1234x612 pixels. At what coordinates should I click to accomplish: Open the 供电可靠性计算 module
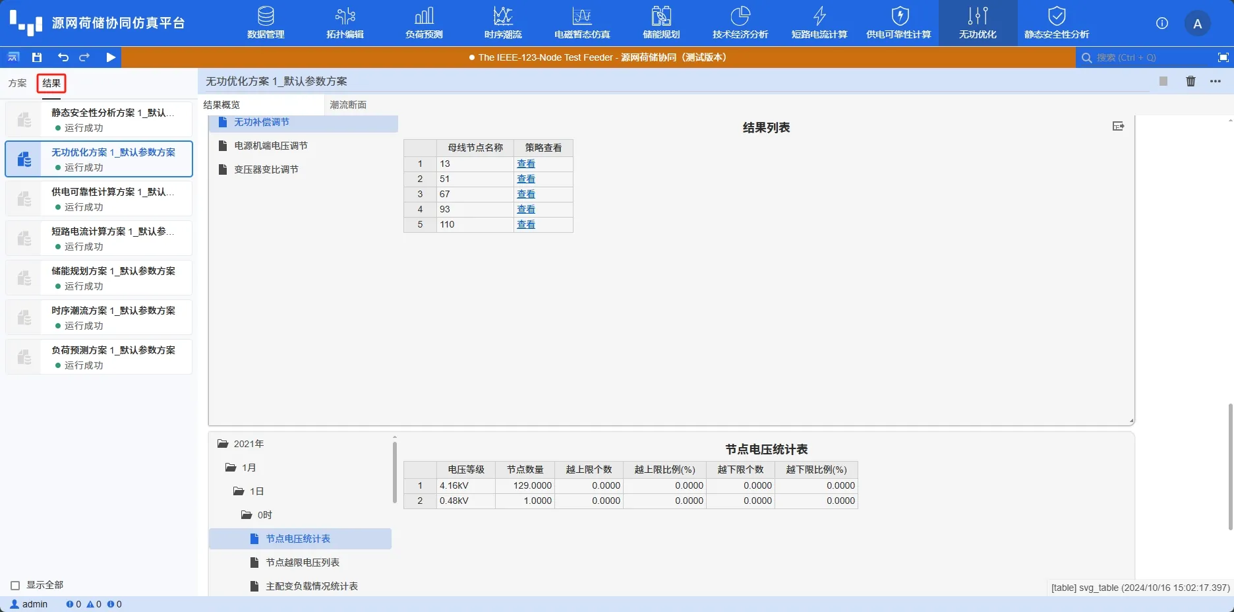pos(898,23)
